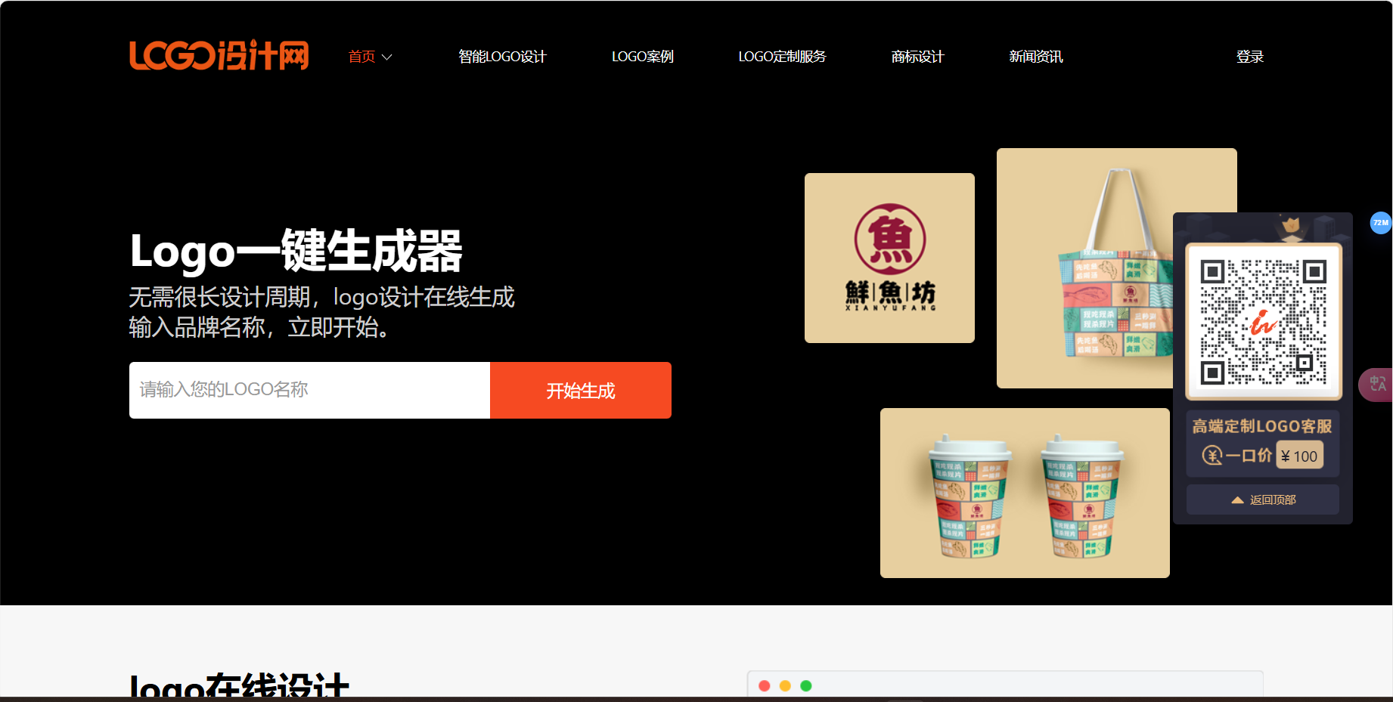Click the yellow dot in the browser mockup

(786, 685)
